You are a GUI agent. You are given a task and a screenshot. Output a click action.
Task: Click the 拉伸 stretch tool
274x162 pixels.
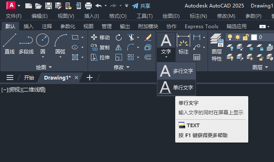tap(100, 57)
